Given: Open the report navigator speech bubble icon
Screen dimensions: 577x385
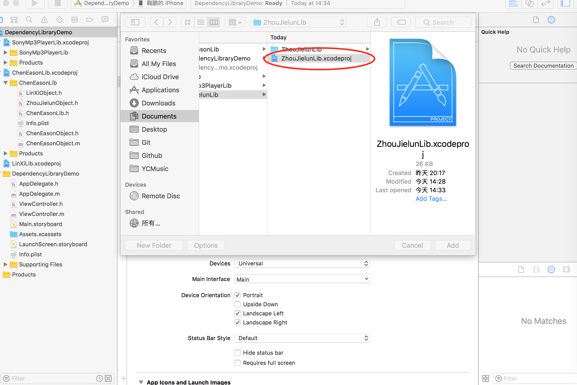Looking at the screenshot, I should 105,20.
